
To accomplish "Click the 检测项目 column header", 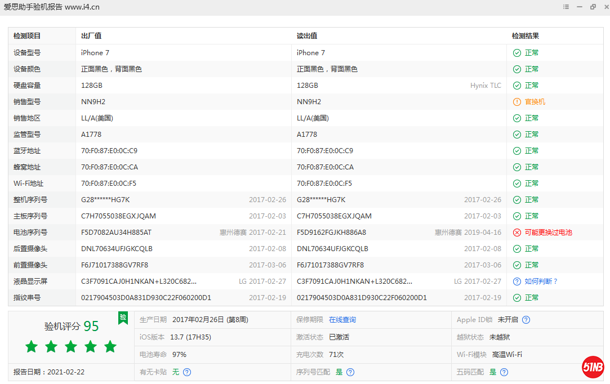I will (x=27, y=36).
